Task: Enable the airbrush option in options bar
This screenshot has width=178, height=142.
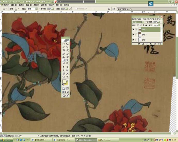Action: tap(71, 8)
